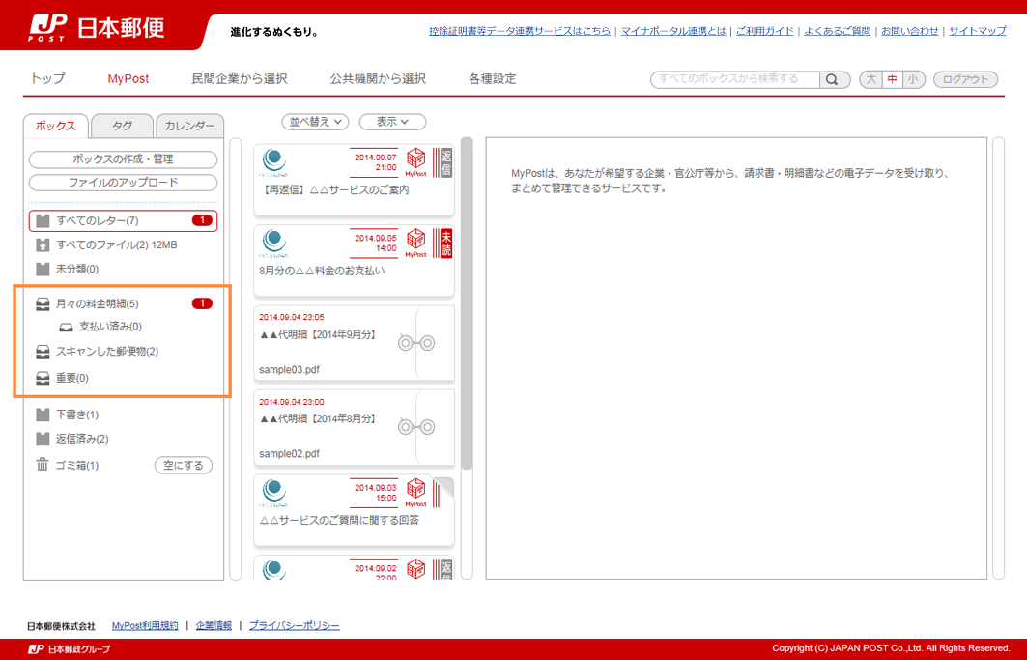Image resolution: width=1027 pixels, height=660 pixels.
Task: Select the MyPost menu item
Action: coord(128,78)
